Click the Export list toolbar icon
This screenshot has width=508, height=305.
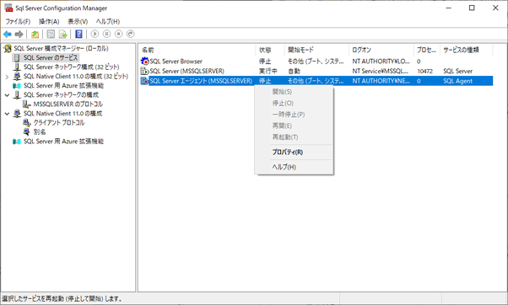pyautogui.click(x=62, y=34)
